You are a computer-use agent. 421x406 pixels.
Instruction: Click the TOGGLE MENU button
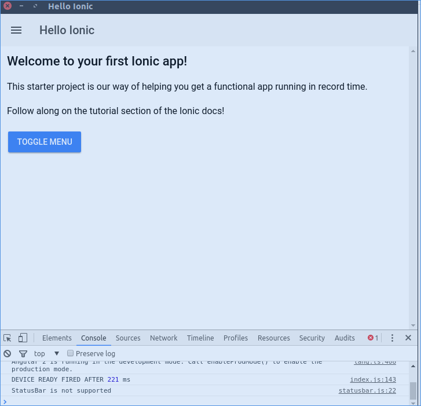[45, 142]
